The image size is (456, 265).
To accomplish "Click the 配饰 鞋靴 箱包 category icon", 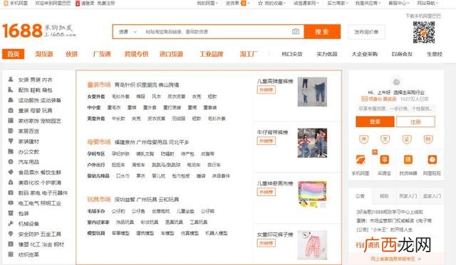I will [x=11, y=90].
